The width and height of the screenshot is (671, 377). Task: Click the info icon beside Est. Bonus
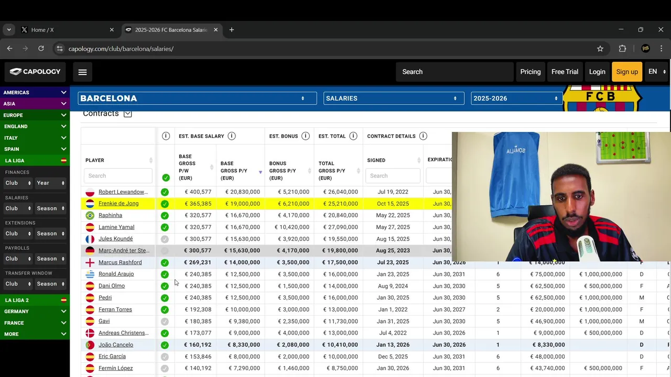[x=307, y=136]
